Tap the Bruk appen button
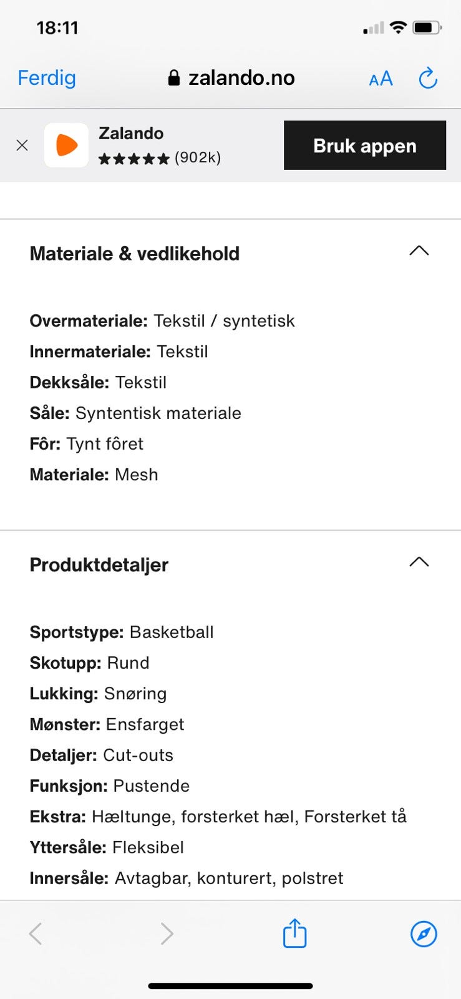 (365, 145)
